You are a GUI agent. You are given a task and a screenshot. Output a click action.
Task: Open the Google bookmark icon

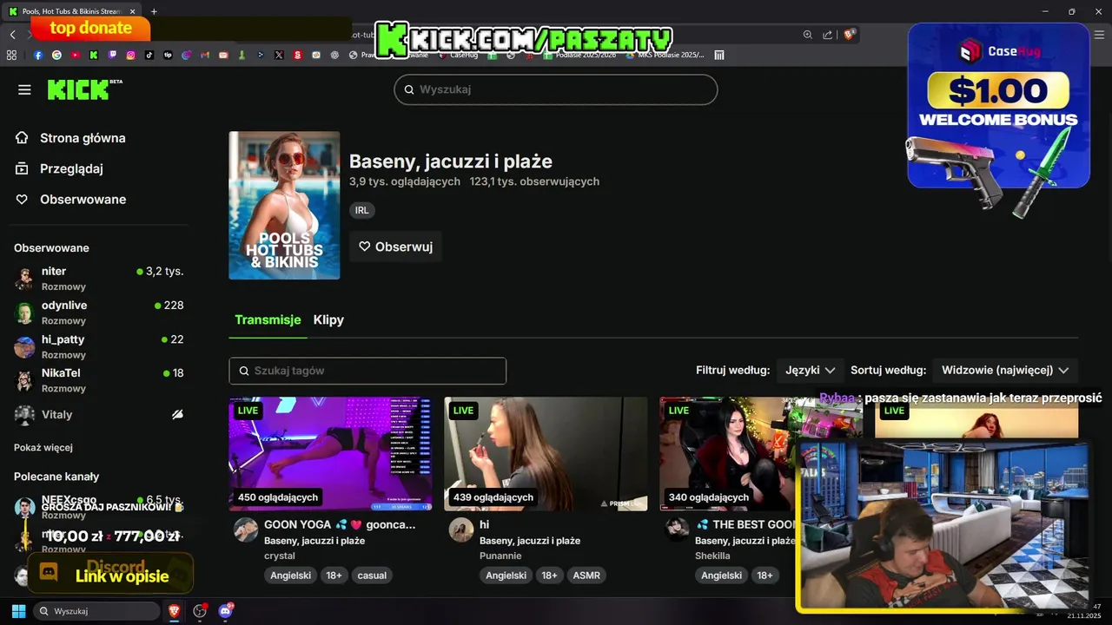[56, 55]
